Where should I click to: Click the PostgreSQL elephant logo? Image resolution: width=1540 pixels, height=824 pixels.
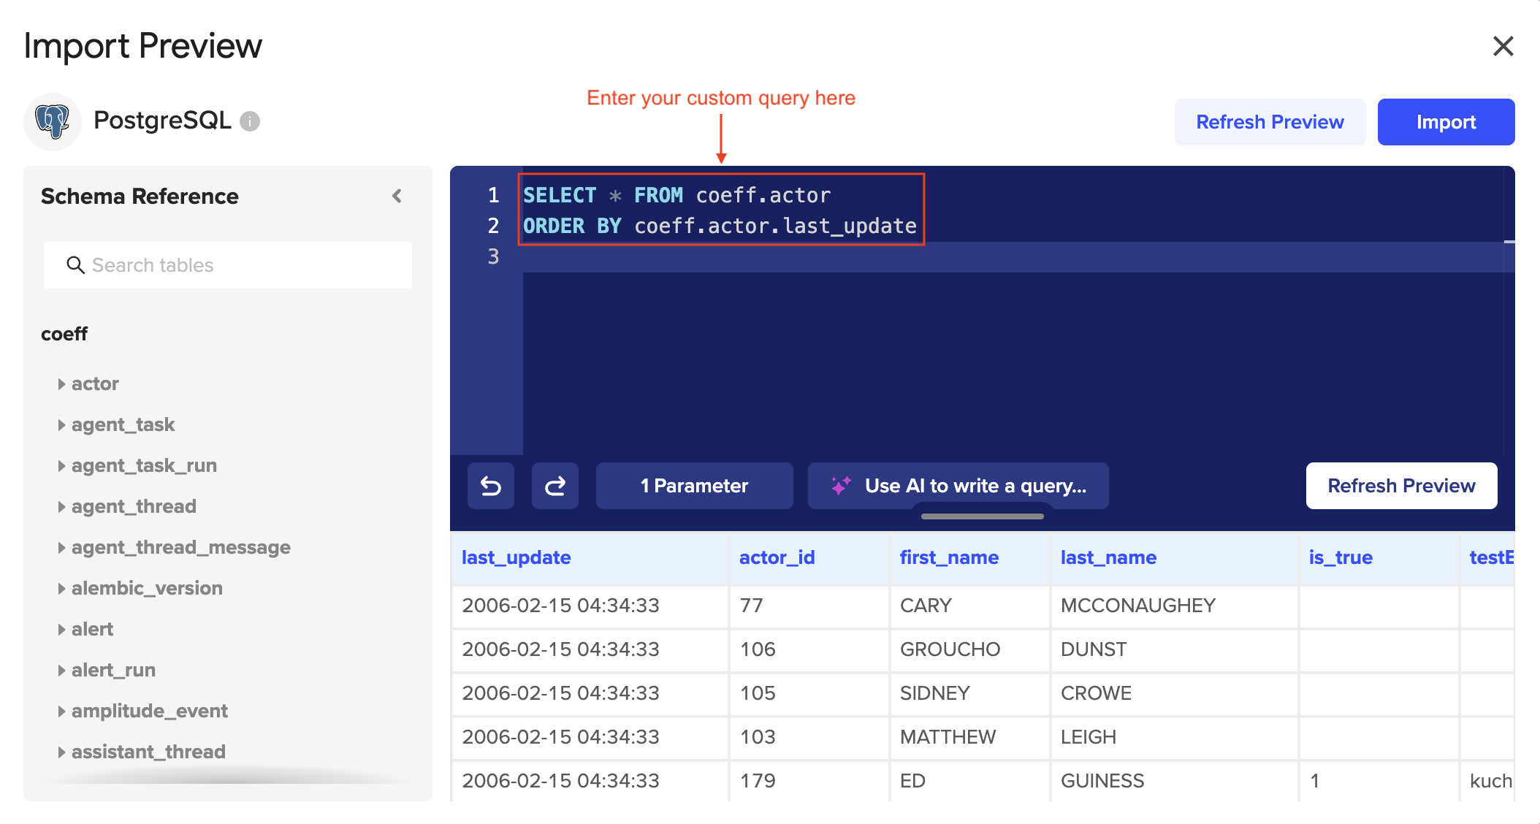coord(53,121)
